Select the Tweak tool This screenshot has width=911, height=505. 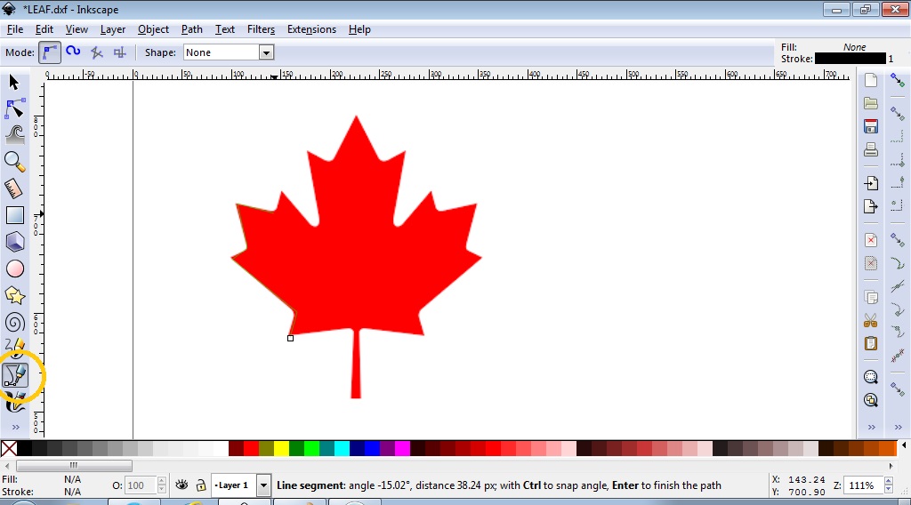(14, 134)
